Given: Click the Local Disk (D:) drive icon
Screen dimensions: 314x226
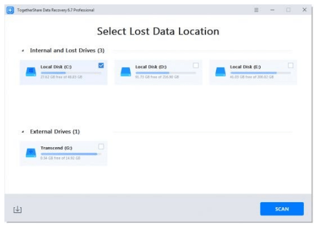Looking at the screenshot, I should [x=126, y=72].
